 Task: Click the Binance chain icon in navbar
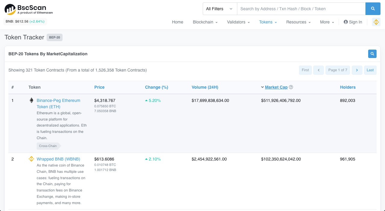[x=376, y=22]
